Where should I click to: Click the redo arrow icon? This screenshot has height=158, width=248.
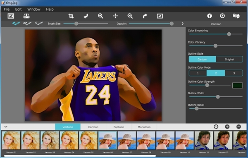click(x=145, y=16)
